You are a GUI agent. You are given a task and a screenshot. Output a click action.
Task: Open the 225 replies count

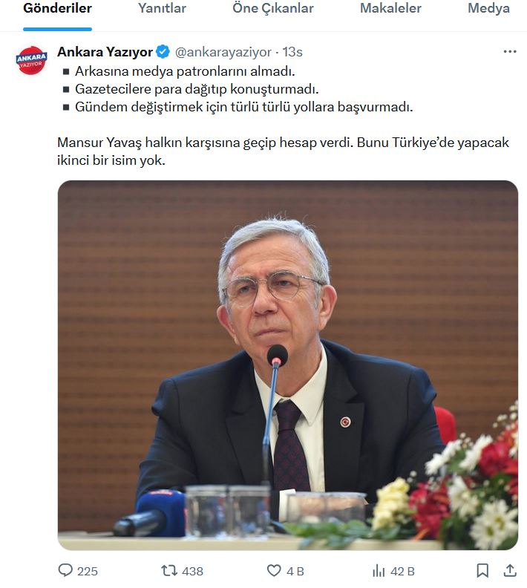(x=88, y=572)
